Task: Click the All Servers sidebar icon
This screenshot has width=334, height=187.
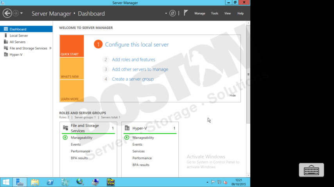Action: (x=6, y=42)
